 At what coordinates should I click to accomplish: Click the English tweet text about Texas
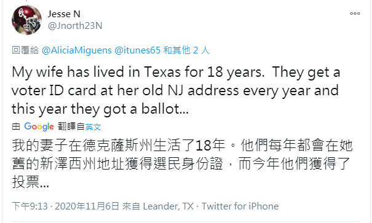tap(176, 90)
